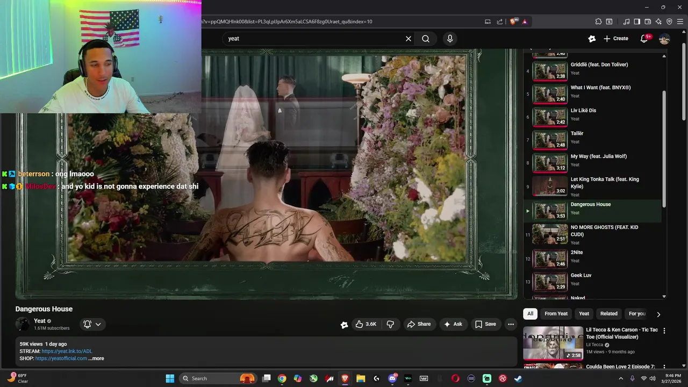The image size is (688, 387).
Task: Open Discord from the taskbar
Action: (x=392, y=378)
